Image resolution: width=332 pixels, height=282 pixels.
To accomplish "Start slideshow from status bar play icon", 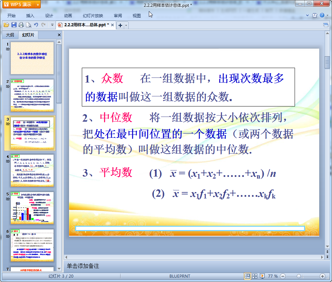I will [262, 276].
